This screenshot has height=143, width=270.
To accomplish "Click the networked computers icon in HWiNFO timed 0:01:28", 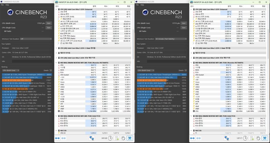I will point(91,138).
